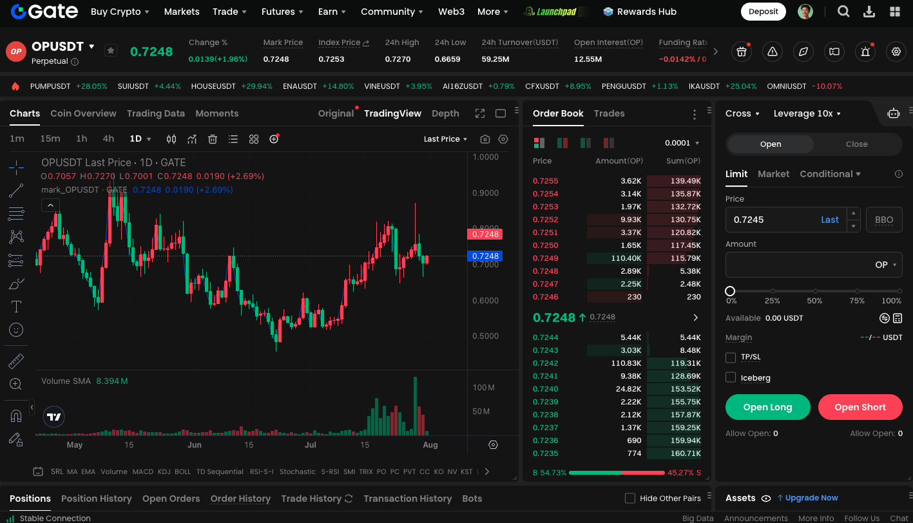Screen dimensions: 913x523
Task: Open the Last Price source dropdown
Action: [x=445, y=139]
